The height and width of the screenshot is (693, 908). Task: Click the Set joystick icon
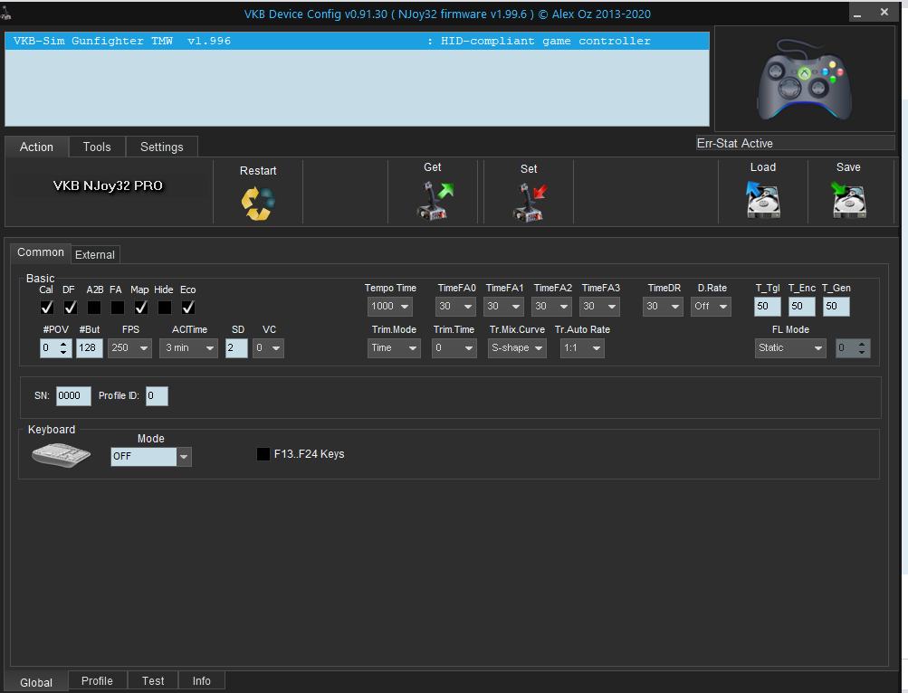(x=530, y=202)
